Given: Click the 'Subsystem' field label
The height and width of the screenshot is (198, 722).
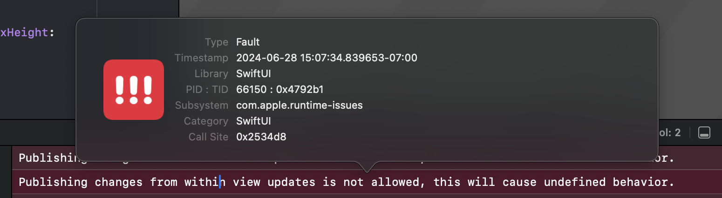Looking at the screenshot, I should point(201,106).
